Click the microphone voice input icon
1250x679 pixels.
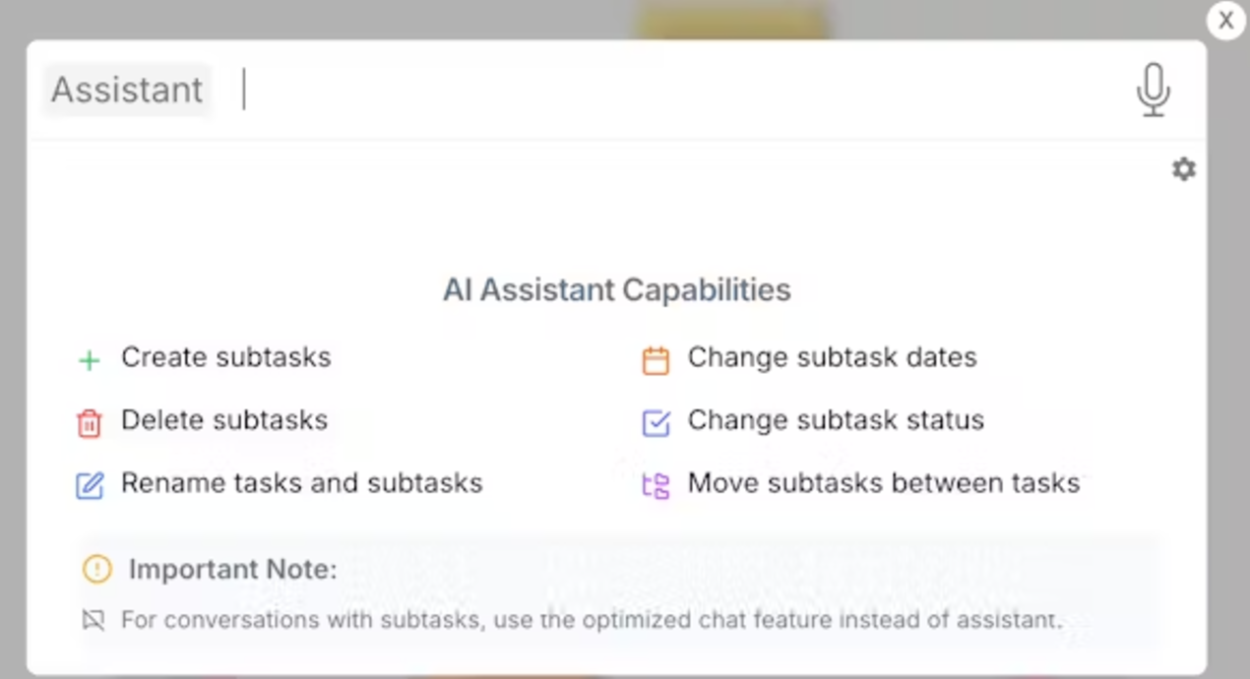click(1153, 90)
